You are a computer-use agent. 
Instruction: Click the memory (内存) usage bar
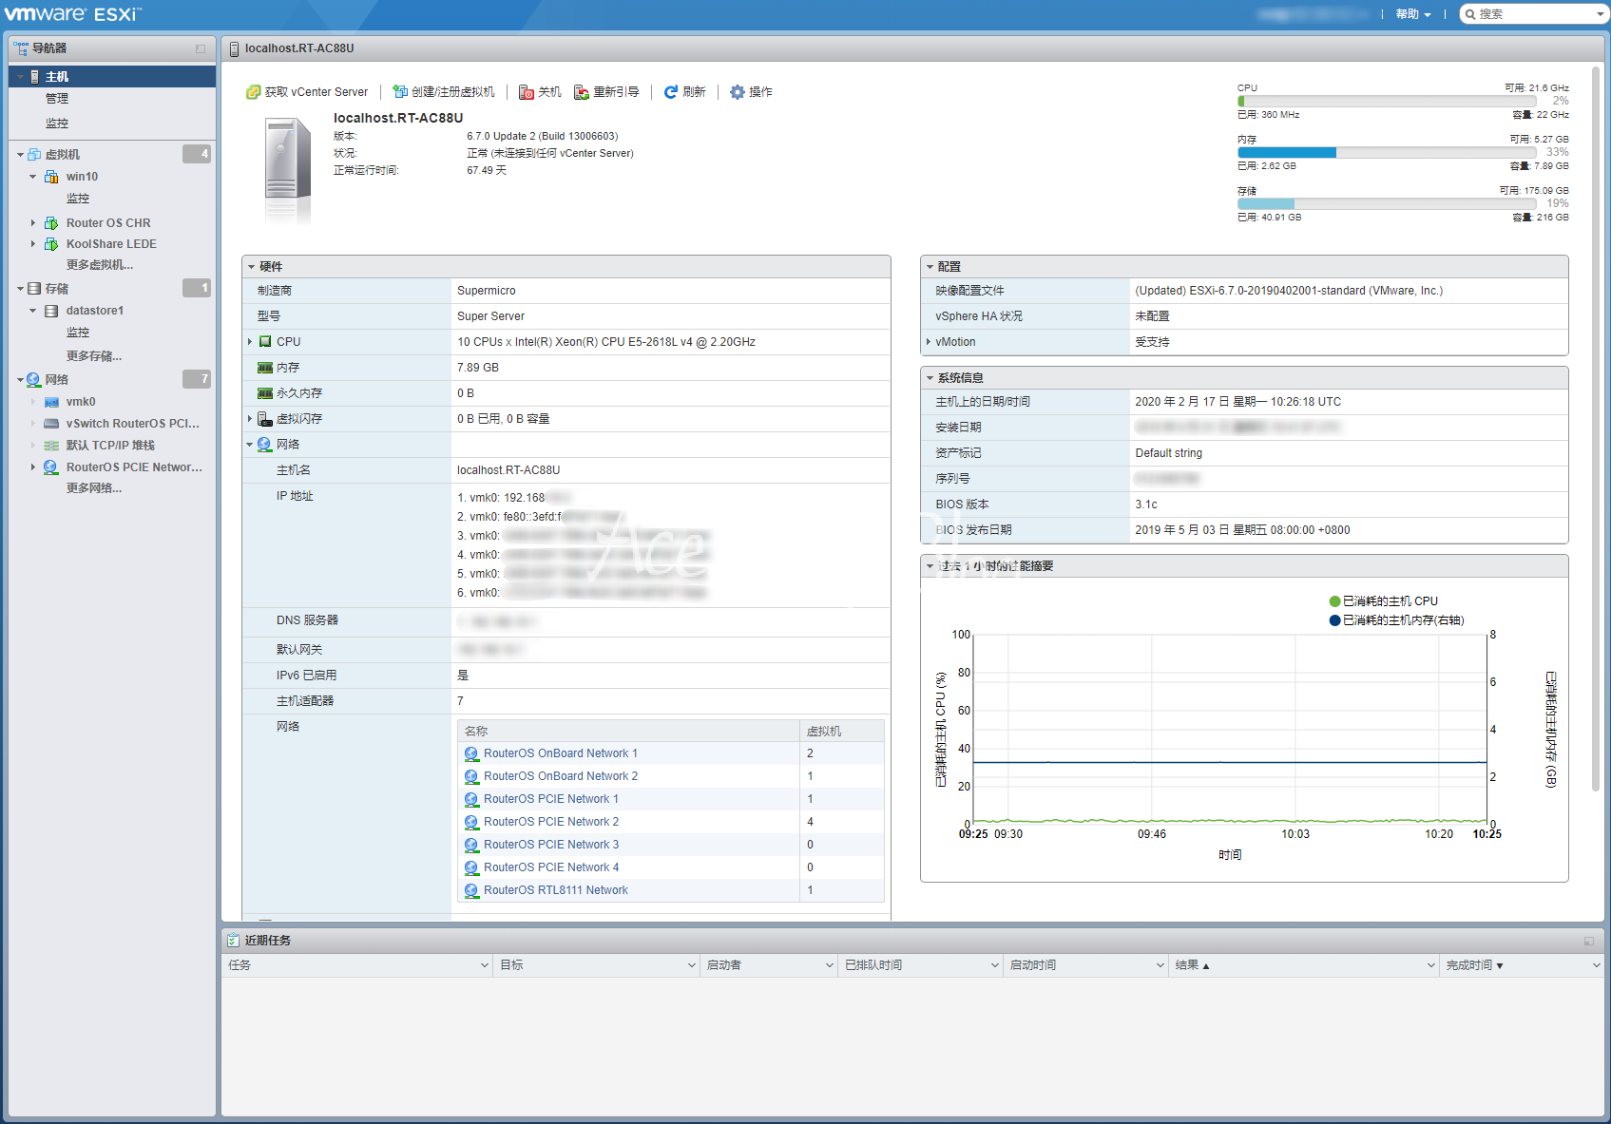(x=1387, y=152)
